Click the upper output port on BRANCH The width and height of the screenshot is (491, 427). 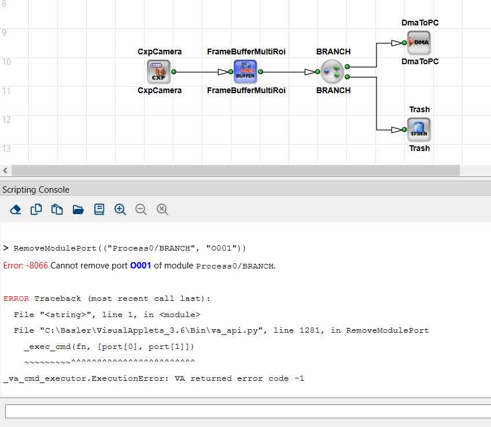(x=347, y=67)
